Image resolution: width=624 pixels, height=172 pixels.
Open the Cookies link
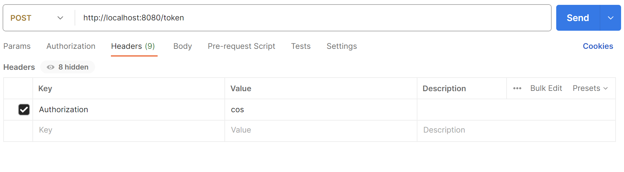pyautogui.click(x=598, y=46)
